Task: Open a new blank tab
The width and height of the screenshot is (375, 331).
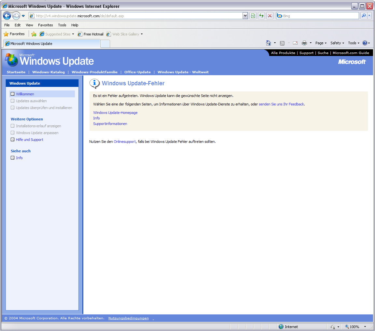Action: [x=105, y=44]
